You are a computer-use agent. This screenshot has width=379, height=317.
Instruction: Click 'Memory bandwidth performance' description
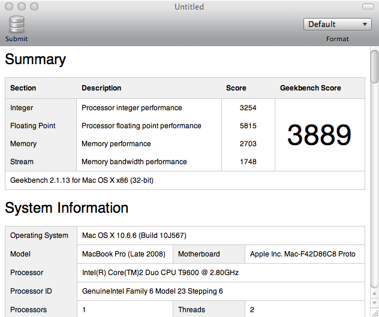coord(134,162)
